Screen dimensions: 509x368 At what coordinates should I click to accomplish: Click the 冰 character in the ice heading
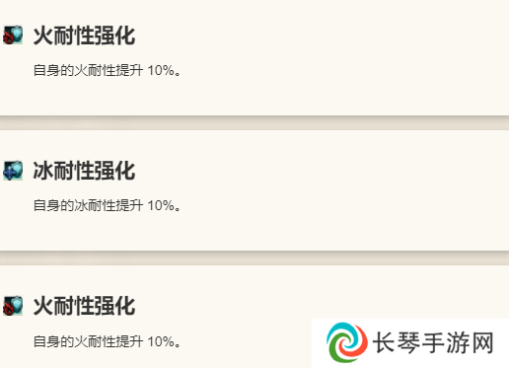43,171
